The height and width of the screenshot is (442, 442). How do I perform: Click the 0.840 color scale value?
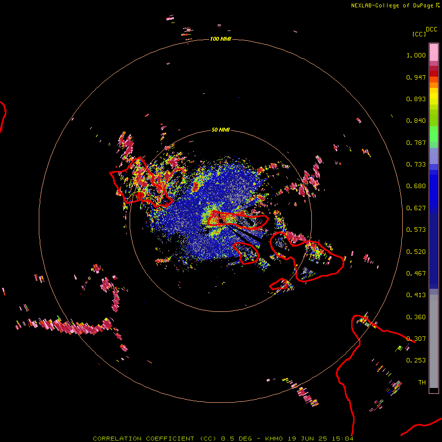pos(416,121)
